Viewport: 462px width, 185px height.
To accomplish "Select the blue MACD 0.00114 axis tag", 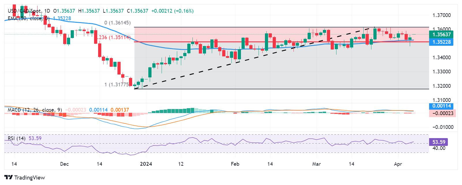I will (x=441, y=106).
